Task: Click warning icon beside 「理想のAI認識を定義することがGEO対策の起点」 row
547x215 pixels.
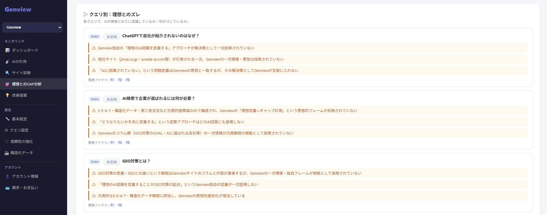Action: point(94,184)
